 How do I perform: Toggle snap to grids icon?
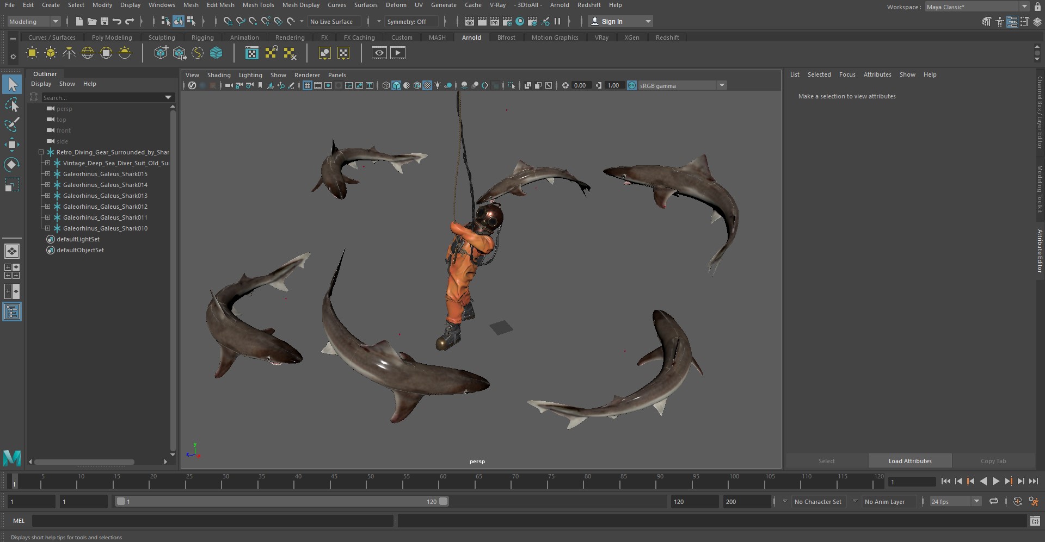pyautogui.click(x=228, y=21)
